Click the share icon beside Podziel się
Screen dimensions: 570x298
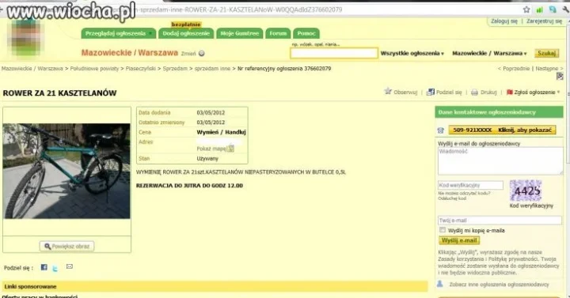[431, 92]
